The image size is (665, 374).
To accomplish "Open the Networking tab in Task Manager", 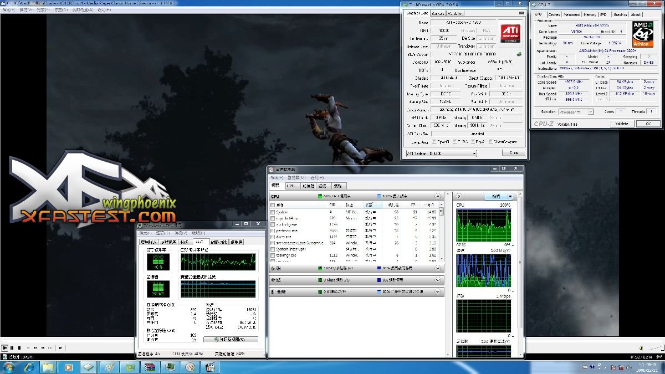I will click(219, 242).
